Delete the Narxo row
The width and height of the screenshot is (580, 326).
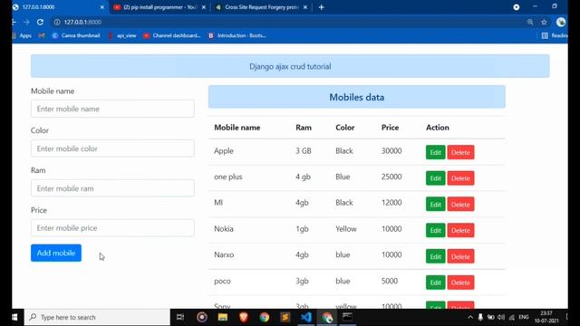click(x=460, y=256)
